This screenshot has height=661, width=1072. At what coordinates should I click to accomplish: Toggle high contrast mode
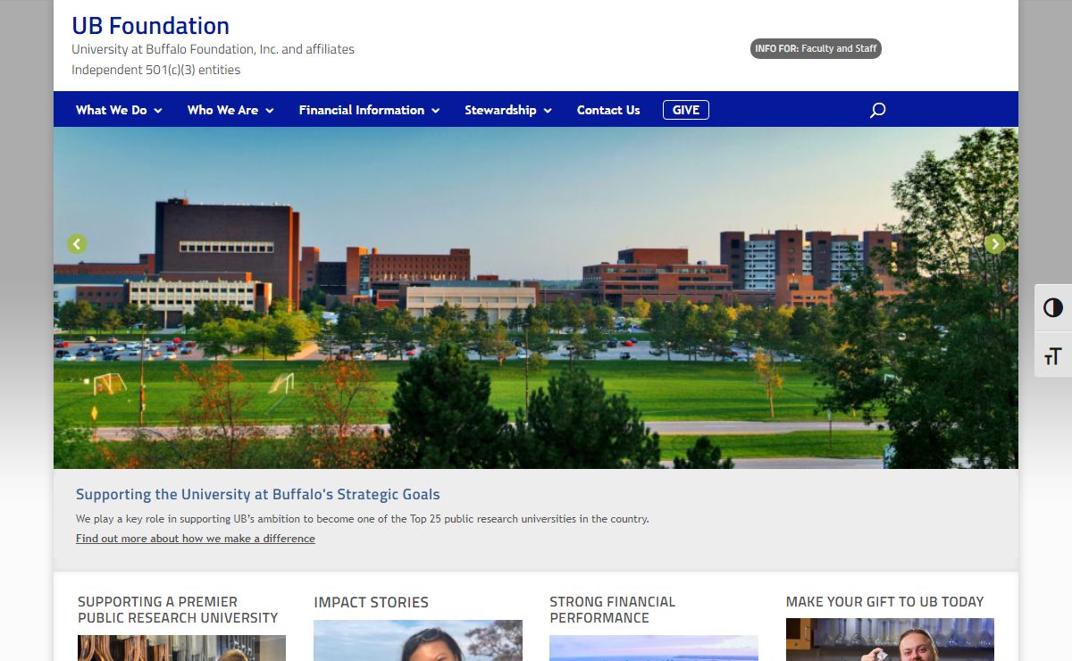1053,308
